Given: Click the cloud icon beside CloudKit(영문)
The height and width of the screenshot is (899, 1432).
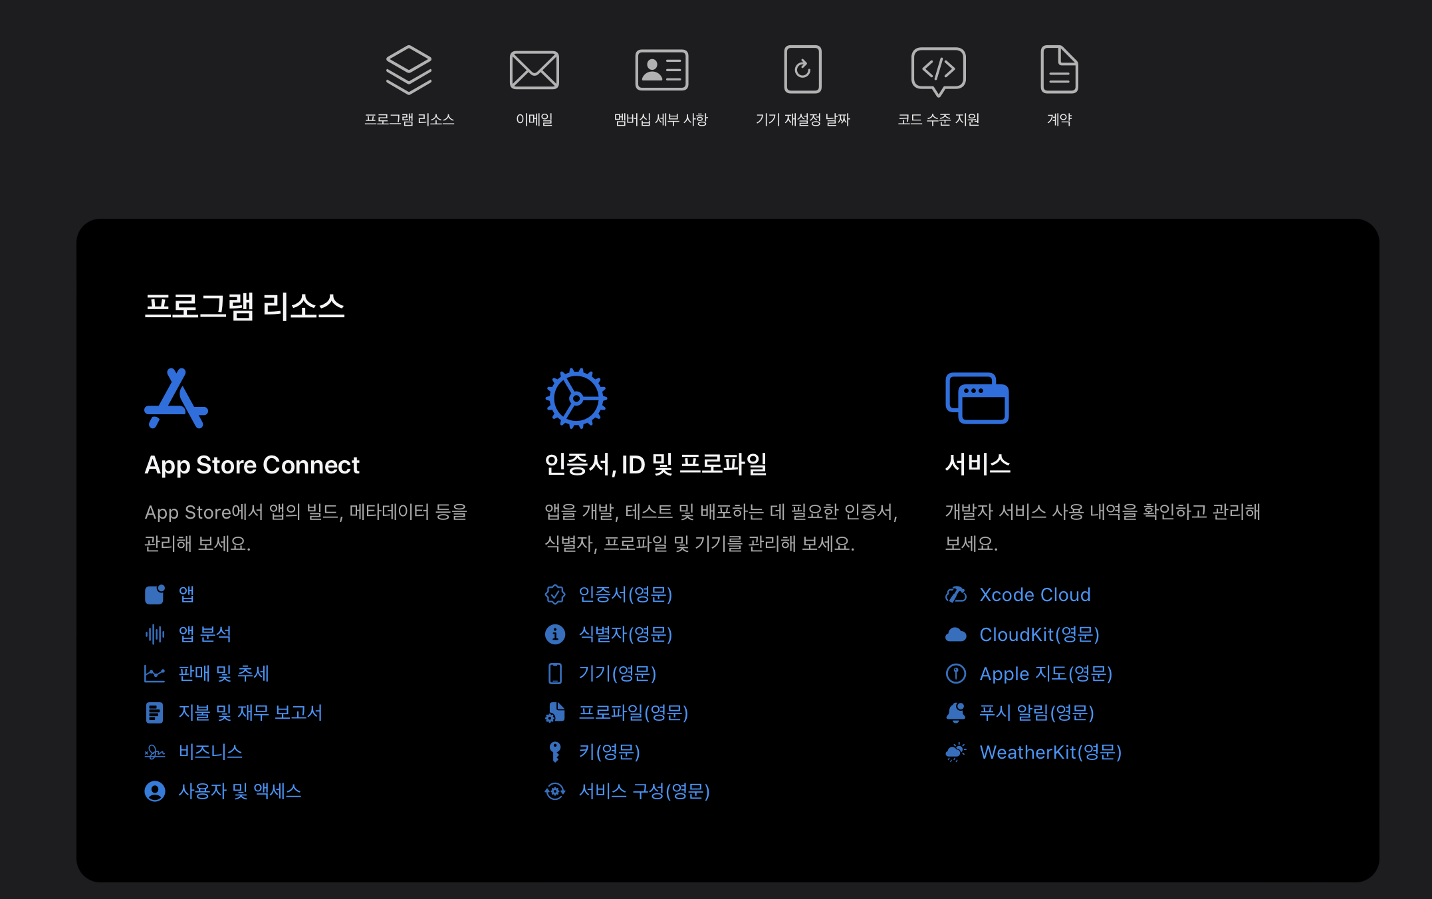Looking at the screenshot, I should pyautogui.click(x=956, y=634).
